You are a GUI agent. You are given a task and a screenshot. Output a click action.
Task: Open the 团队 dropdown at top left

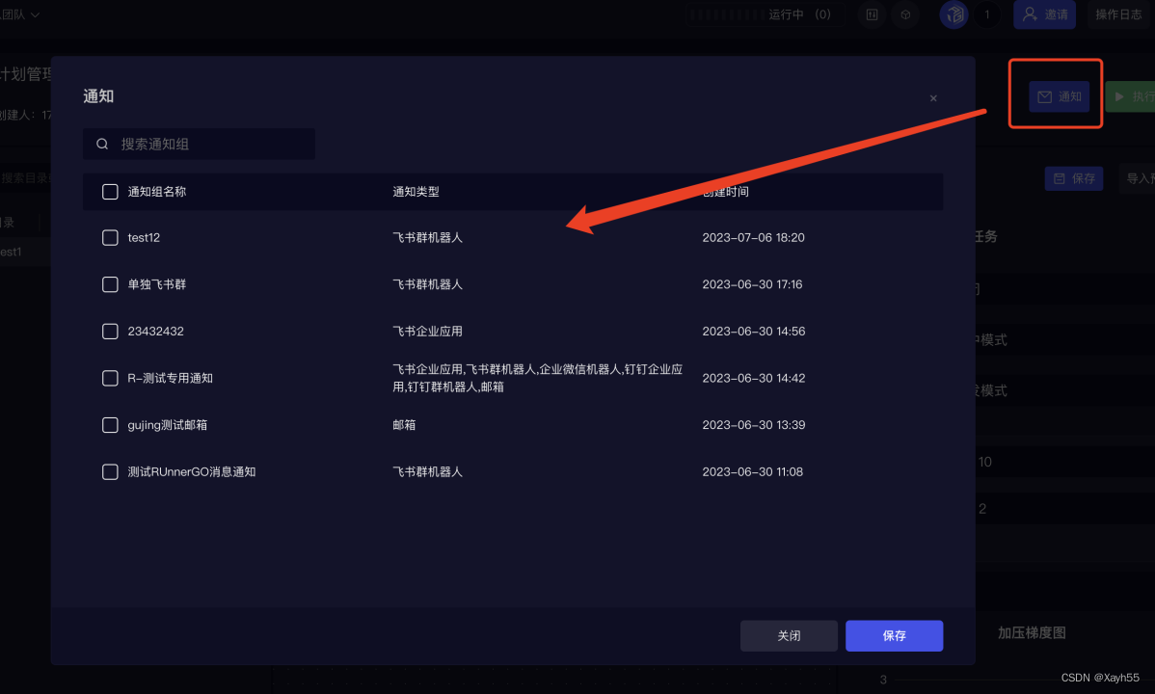coord(20,14)
